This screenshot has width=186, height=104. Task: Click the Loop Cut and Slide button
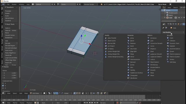point(11,58)
